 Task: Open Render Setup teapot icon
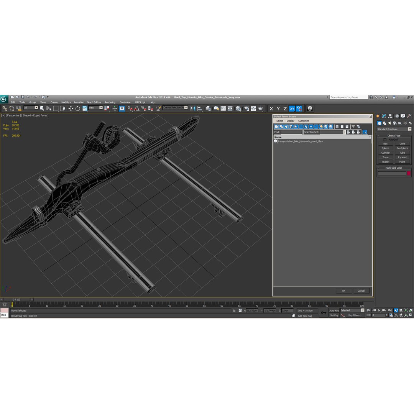(x=246, y=108)
